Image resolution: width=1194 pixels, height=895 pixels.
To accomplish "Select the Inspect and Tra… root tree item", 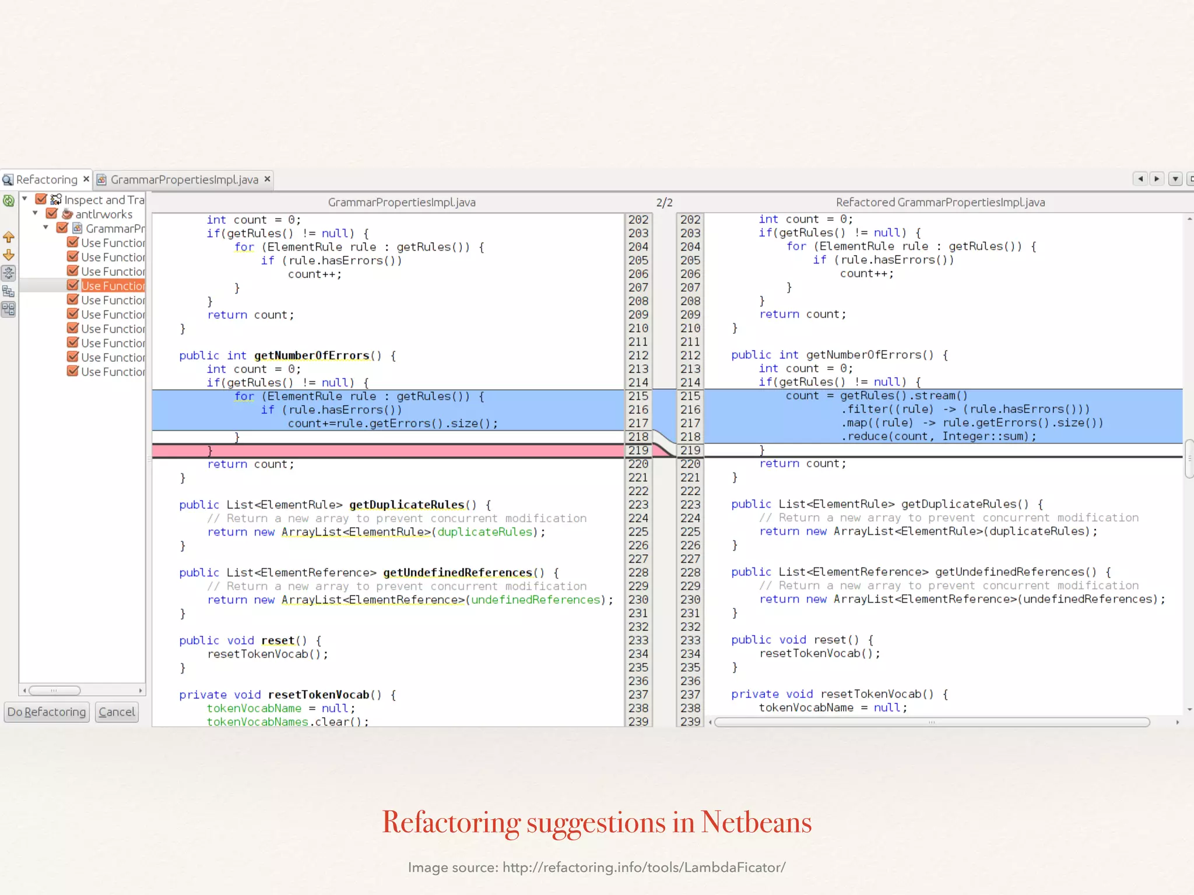I will (104, 200).
